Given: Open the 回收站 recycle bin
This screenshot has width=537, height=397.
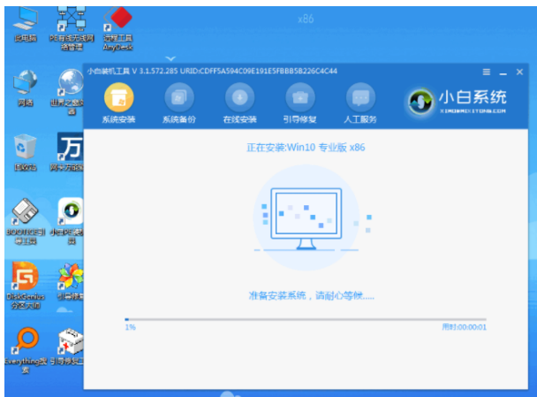Looking at the screenshot, I should [25, 153].
